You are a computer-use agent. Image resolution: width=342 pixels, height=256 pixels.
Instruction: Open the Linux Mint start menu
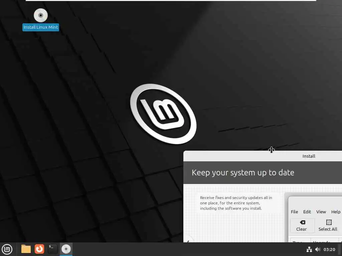coord(7,249)
